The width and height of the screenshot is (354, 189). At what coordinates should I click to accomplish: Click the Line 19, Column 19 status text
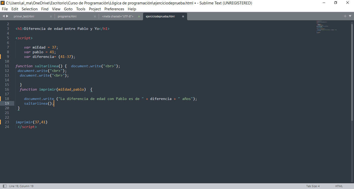21,186
